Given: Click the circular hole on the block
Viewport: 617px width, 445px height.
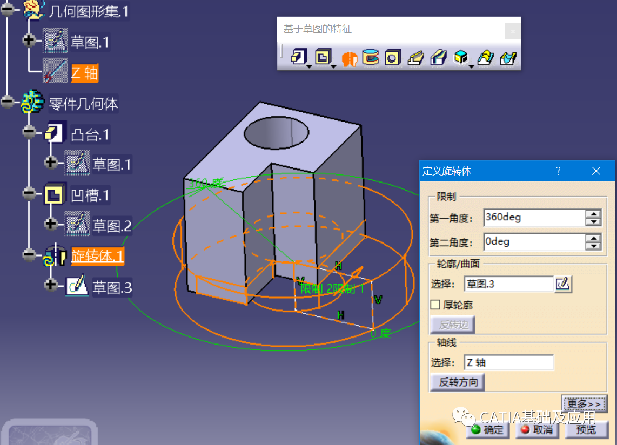Looking at the screenshot, I should point(276,133).
